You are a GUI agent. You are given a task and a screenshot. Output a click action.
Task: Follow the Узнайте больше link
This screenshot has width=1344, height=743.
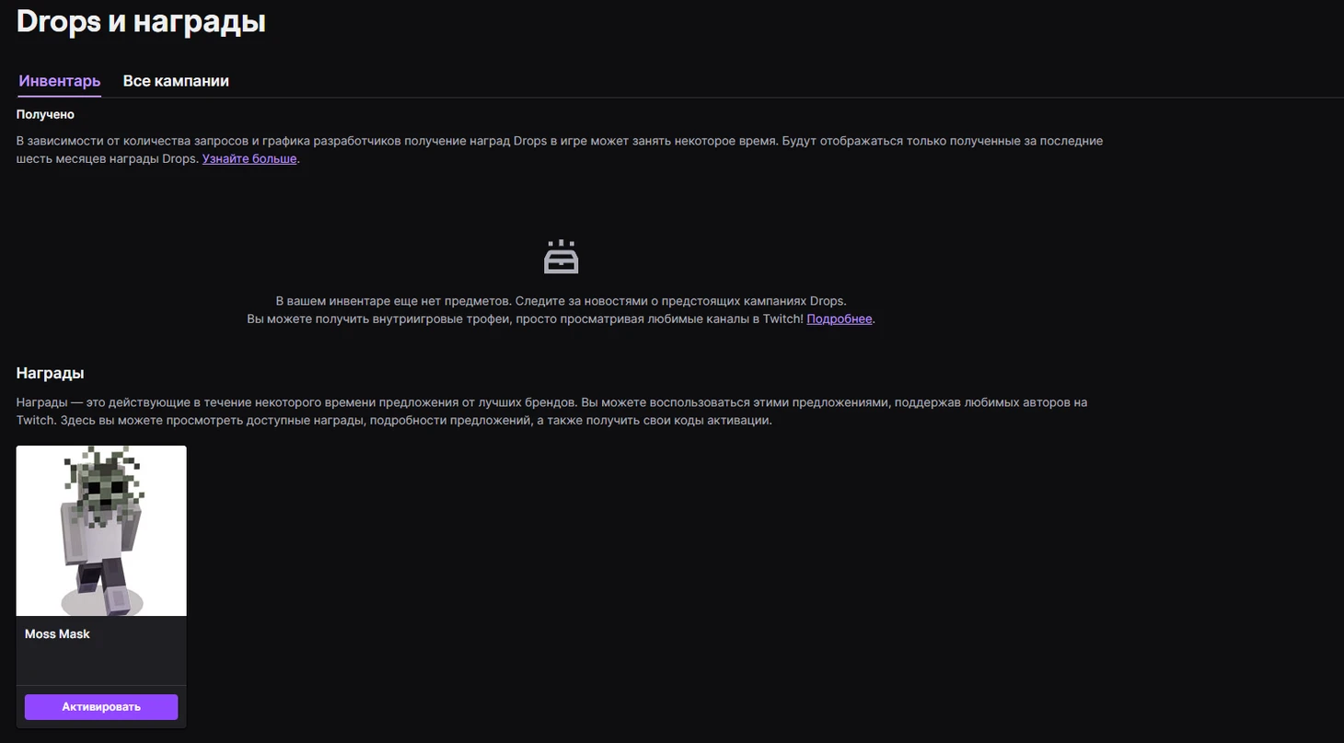[x=249, y=158]
